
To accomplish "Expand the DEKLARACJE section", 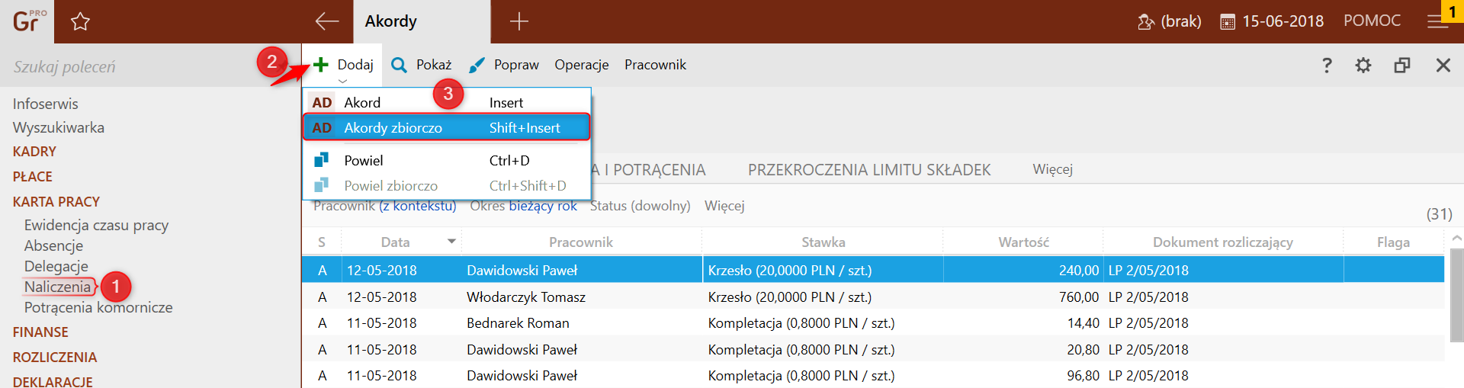I will (53, 381).
